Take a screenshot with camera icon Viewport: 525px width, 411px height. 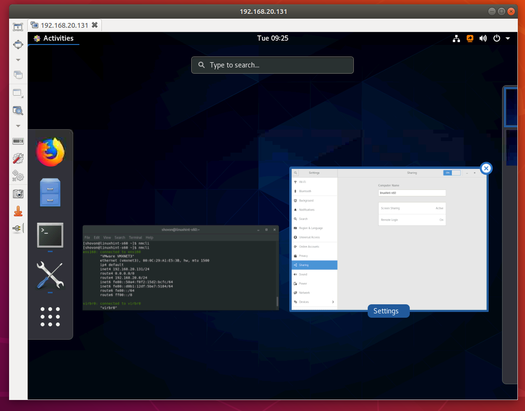[x=18, y=194]
